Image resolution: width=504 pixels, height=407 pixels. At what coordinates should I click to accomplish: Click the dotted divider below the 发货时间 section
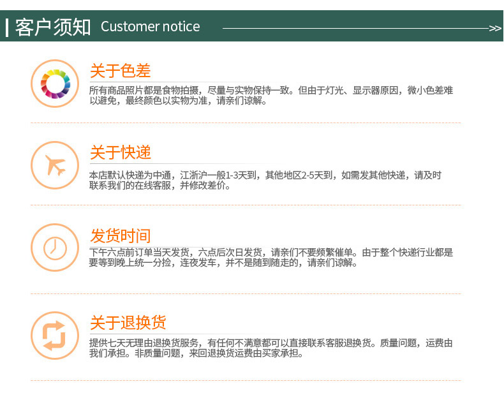coord(246,293)
